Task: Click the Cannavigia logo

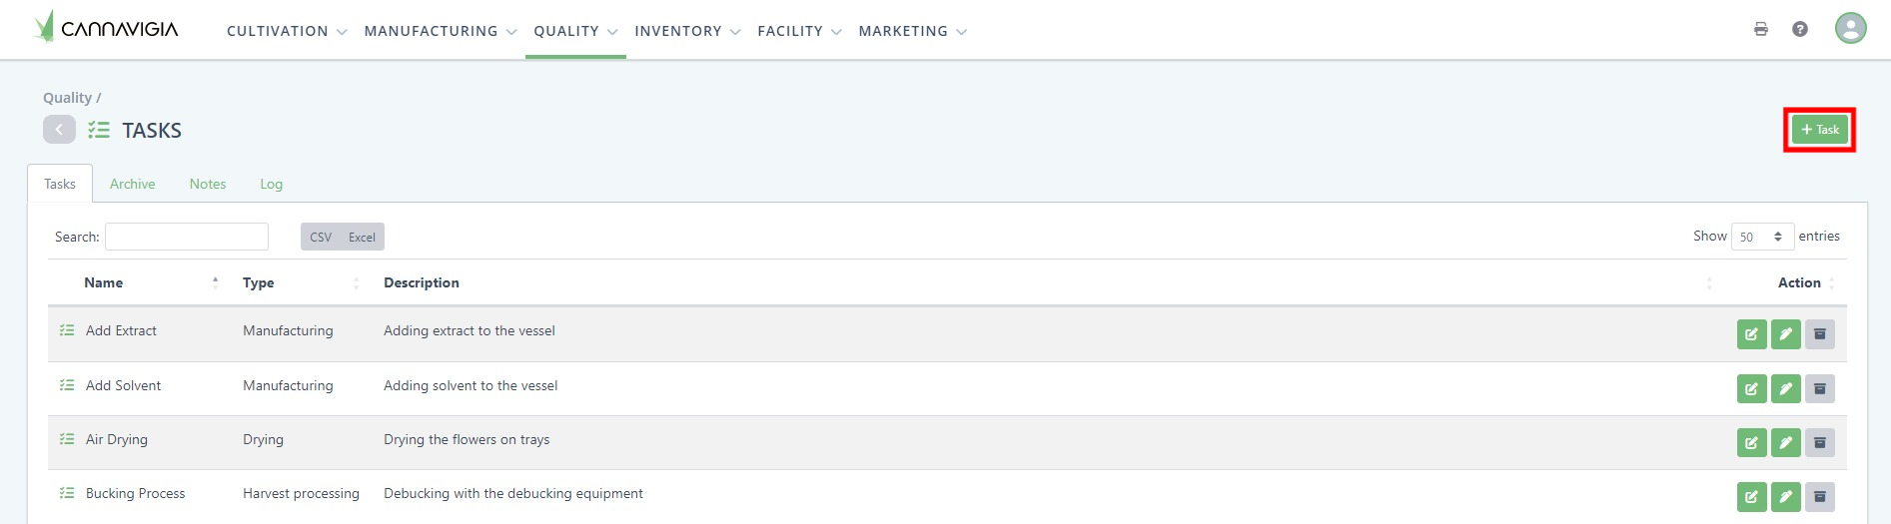Action: [106, 28]
